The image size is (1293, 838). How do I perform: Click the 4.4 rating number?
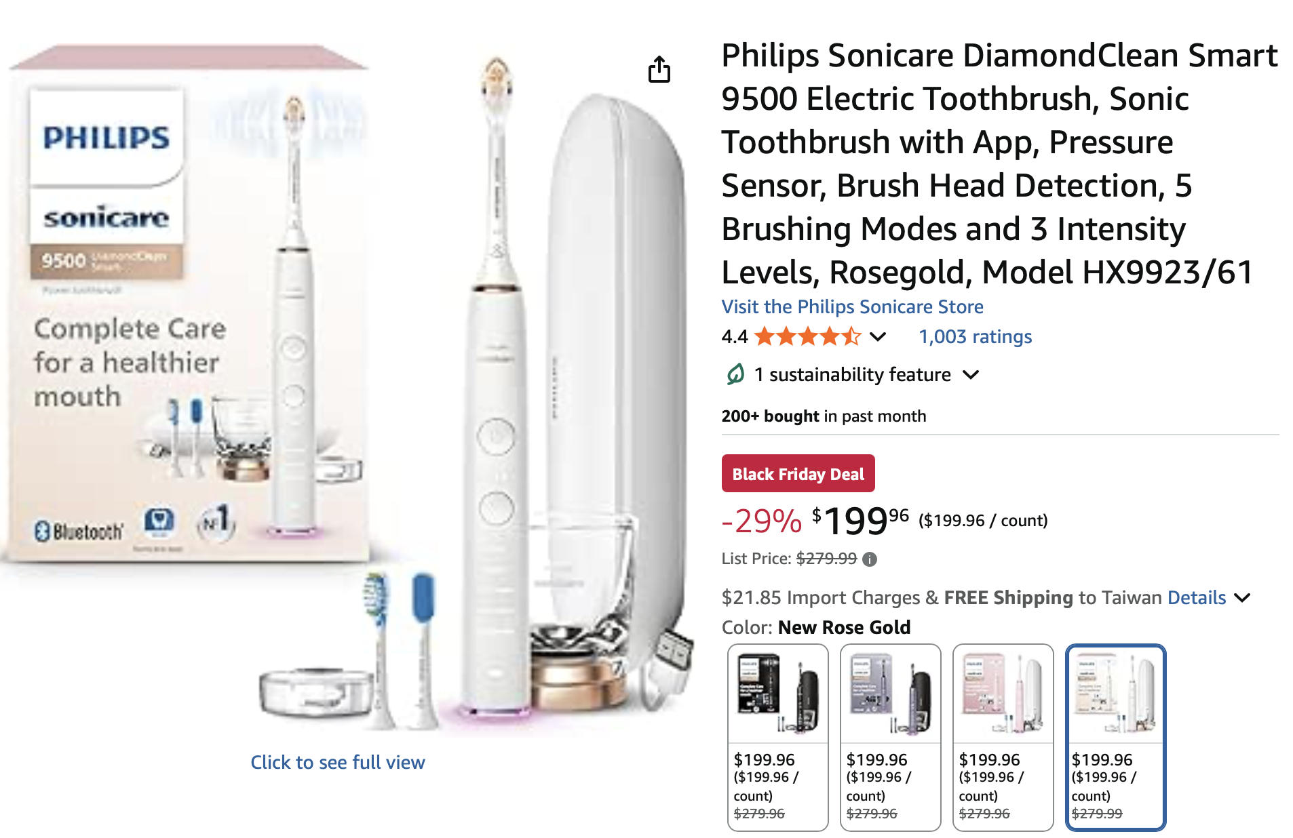click(734, 336)
